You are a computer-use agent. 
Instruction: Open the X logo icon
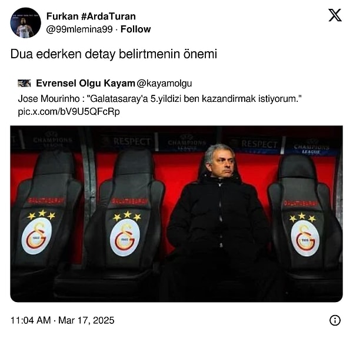pos(335,15)
